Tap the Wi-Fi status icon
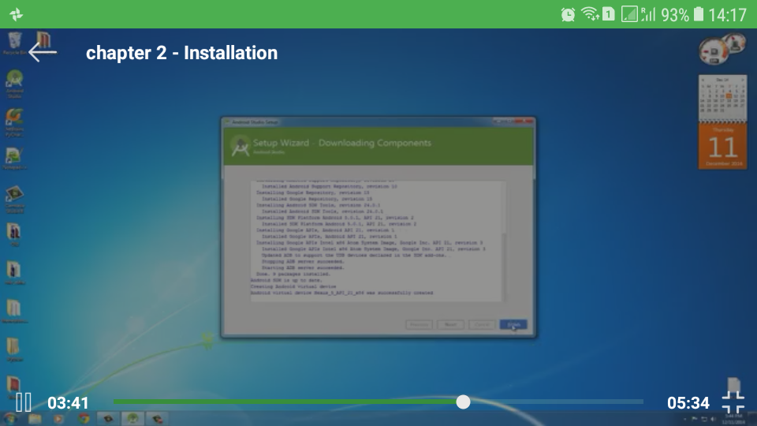This screenshot has height=426, width=757. pyautogui.click(x=590, y=14)
